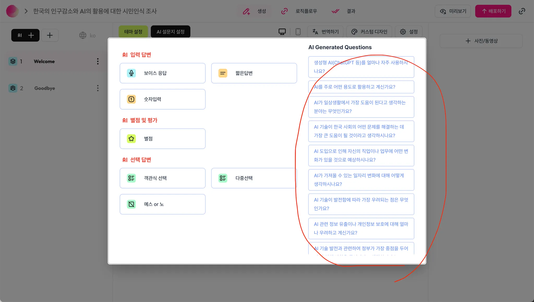This screenshot has height=302, width=534.
Task: Open the 미리보기 preview button
Action: [453, 11]
